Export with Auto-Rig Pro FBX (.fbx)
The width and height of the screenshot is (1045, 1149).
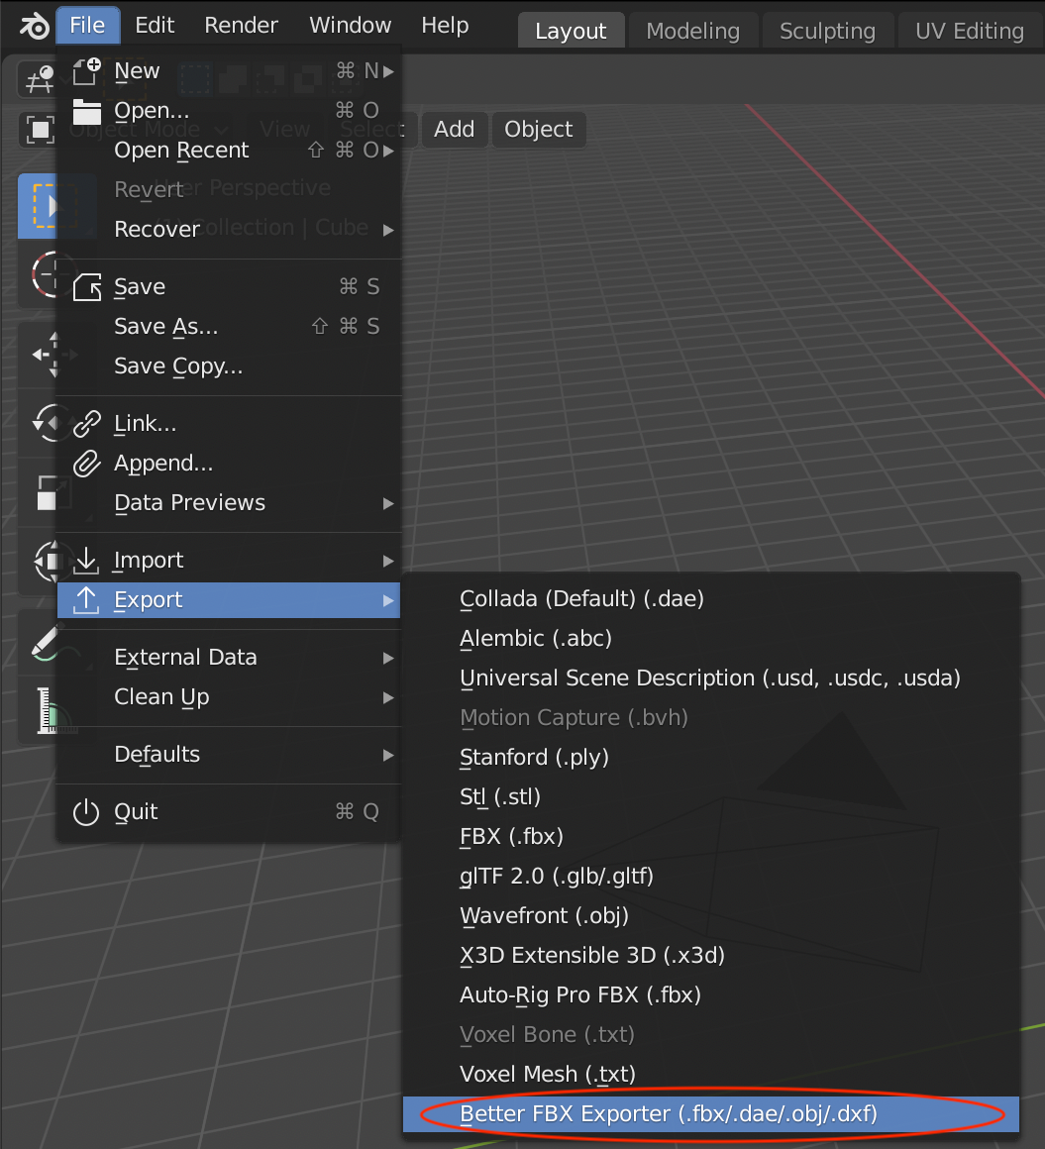(711, 994)
